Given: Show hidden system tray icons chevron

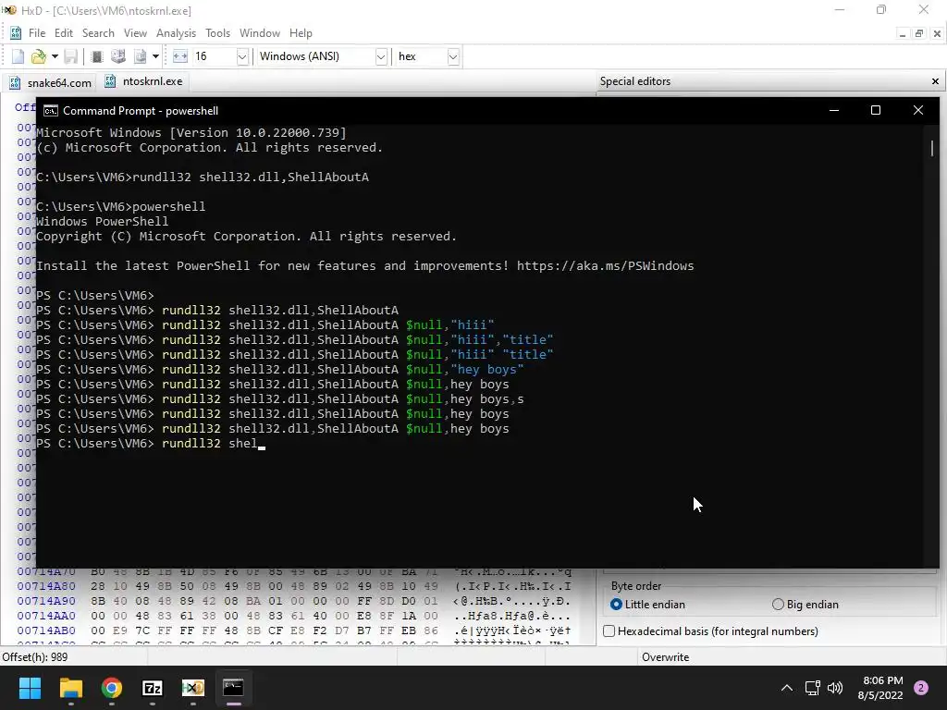Looking at the screenshot, I should [787, 688].
